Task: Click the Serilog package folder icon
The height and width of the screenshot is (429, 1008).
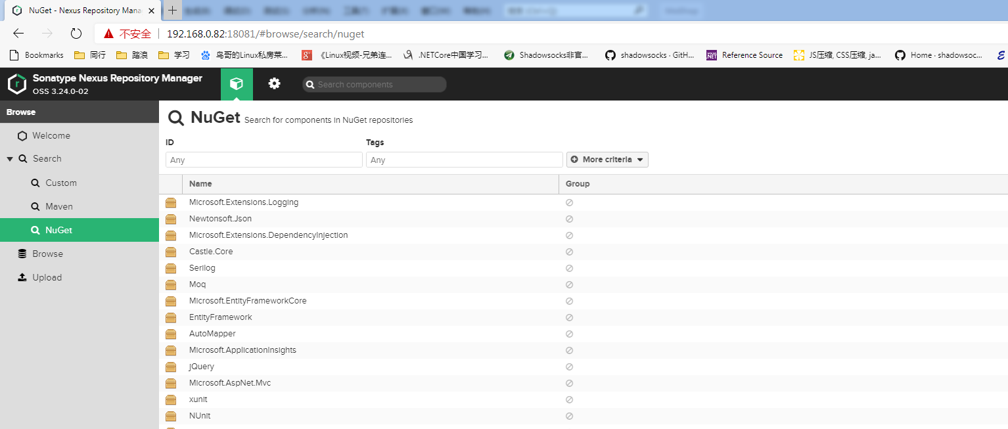Action: 171,268
